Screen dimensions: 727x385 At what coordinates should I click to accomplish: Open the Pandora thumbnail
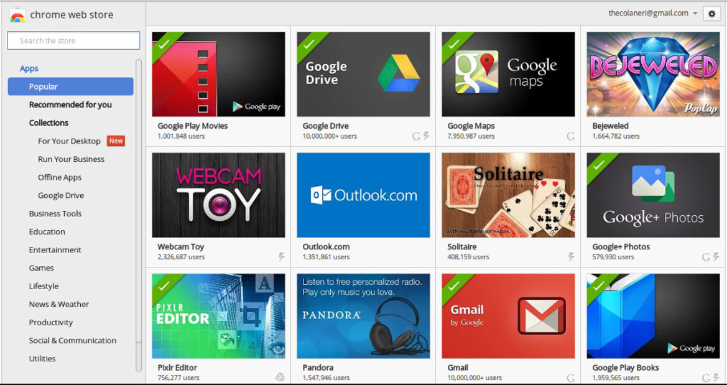click(363, 316)
